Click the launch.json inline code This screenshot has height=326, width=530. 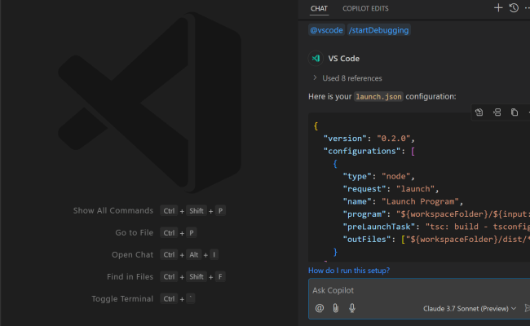coord(378,97)
